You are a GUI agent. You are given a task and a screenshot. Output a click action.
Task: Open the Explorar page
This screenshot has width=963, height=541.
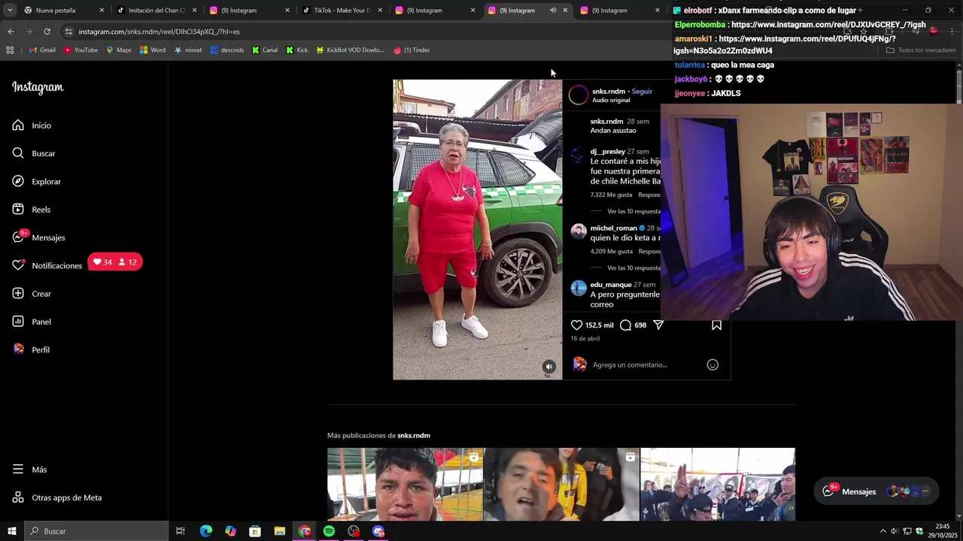[36, 182]
